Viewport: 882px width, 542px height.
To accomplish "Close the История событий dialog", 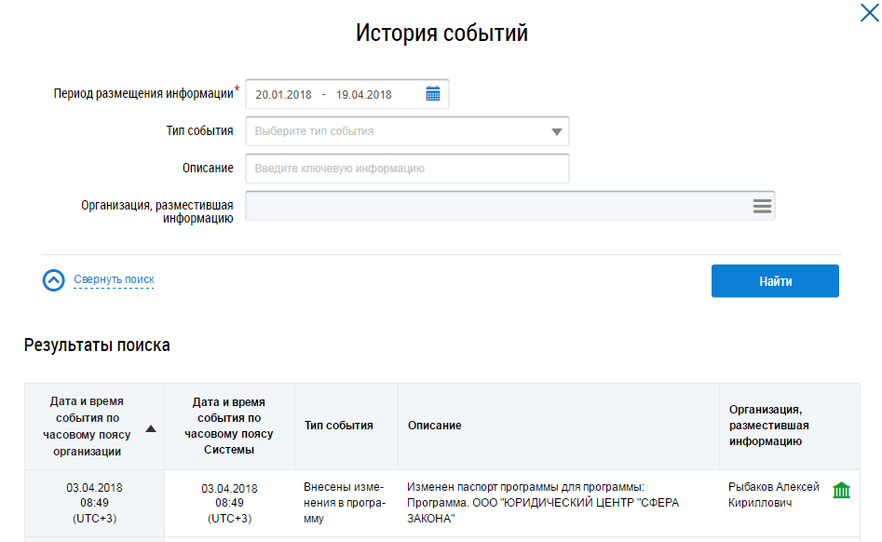I will (867, 12).
